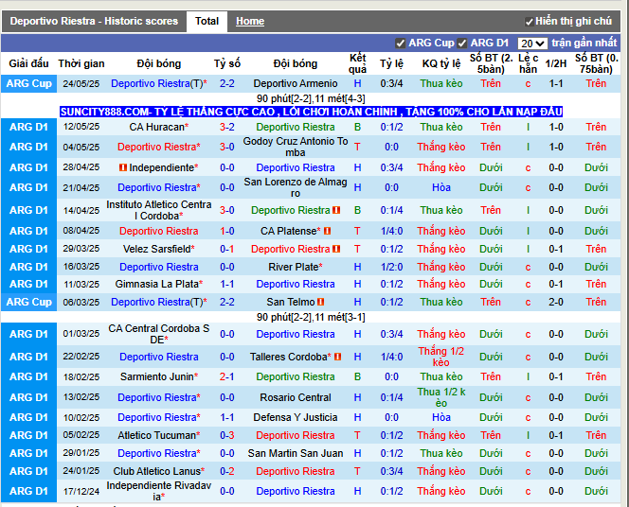The height and width of the screenshot is (507, 629).
Task: Click Thắng 1/2 kèo result cell
Action: point(441,357)
